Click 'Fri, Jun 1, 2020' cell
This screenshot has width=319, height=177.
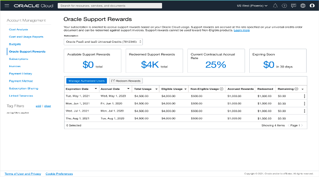(111, 103)
